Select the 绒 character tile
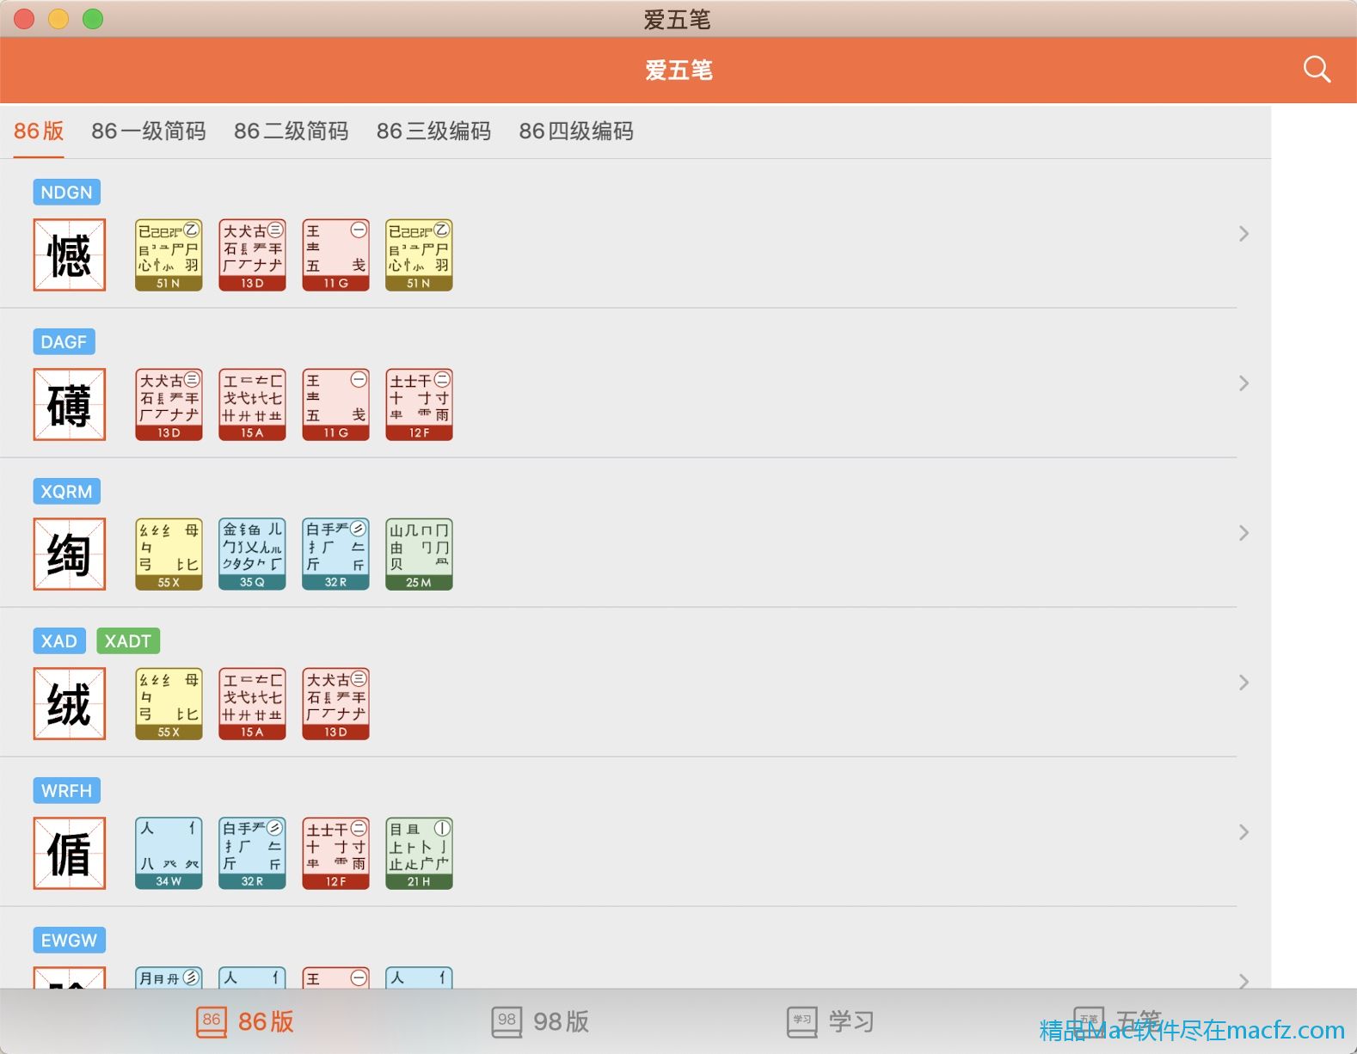Screen dimensions: 1357x1054 tap(70, 703)
